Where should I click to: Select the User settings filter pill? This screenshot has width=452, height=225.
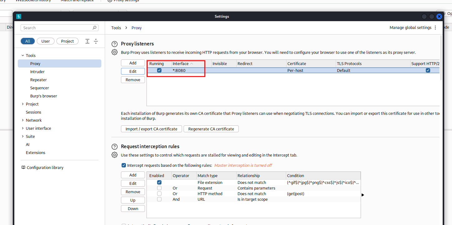click(46, 41)
